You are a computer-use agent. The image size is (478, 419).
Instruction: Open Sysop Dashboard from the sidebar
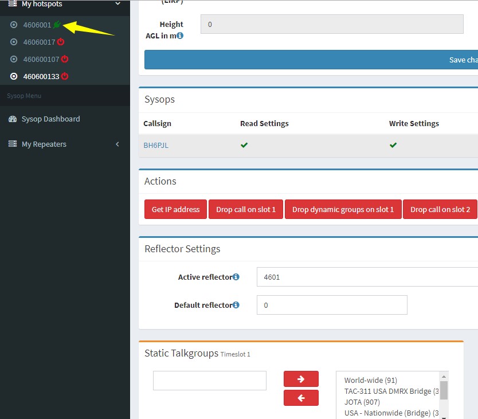tap(50, 119)
